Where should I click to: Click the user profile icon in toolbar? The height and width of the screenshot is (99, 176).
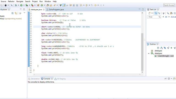(5, 5)
